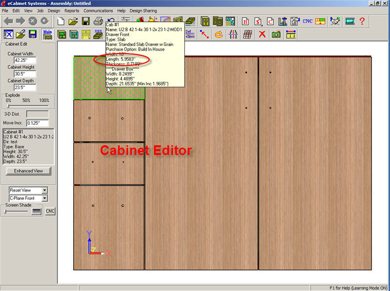Open the Edit menu
The image size is (390, 291).
16,11
